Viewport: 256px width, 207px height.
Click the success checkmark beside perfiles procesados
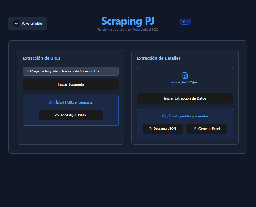point(164,116)
